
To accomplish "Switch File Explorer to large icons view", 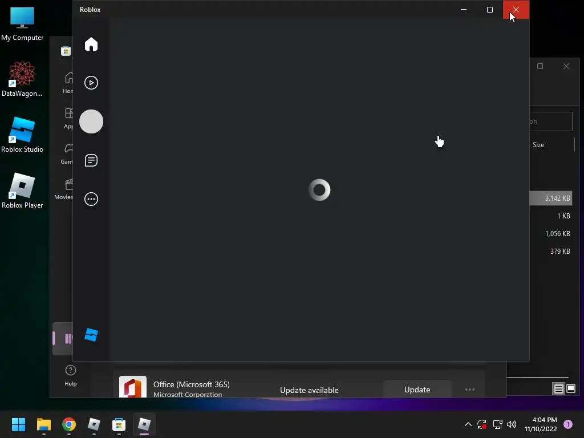I will [570, 389].
